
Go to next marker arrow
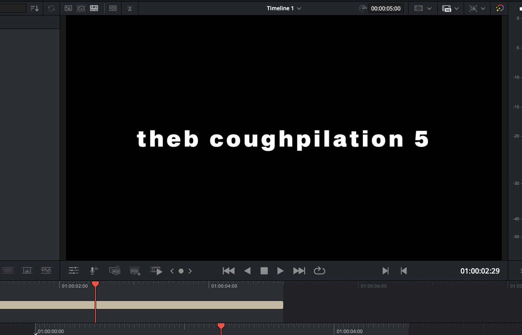click(190, 271)
